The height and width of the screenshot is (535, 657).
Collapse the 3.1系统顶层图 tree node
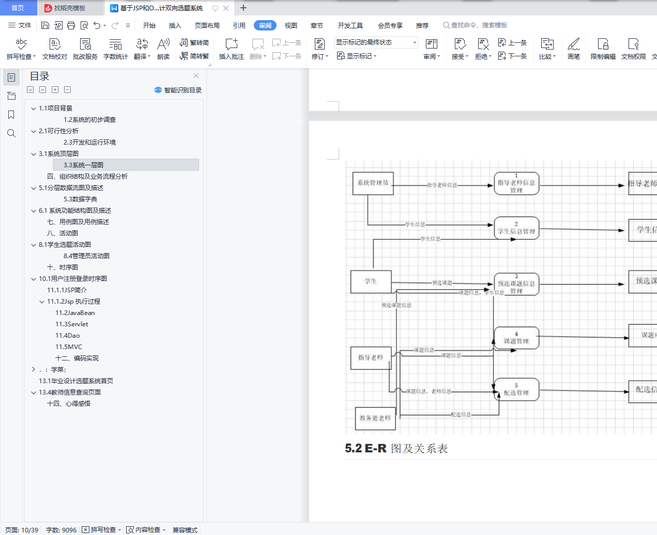click(34, 154)
